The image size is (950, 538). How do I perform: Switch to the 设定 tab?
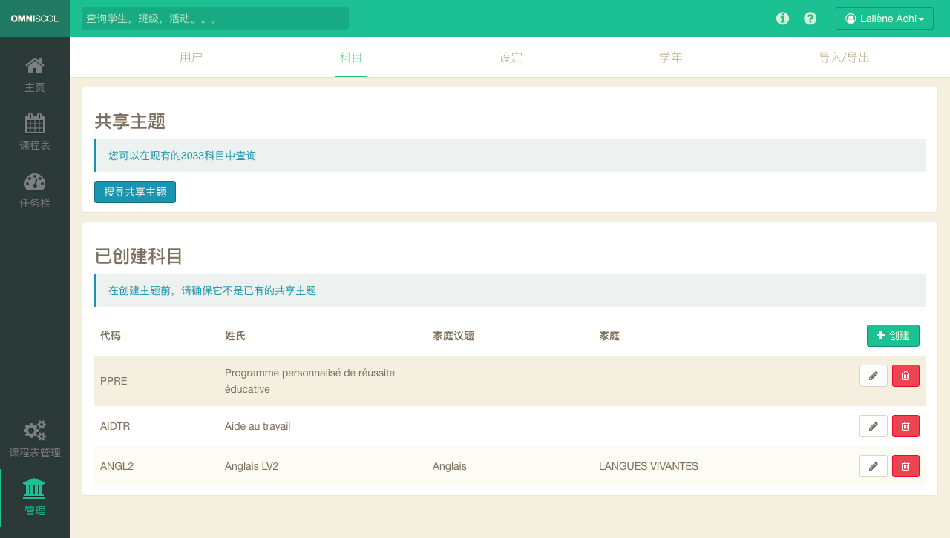click(x=511, y=57)
